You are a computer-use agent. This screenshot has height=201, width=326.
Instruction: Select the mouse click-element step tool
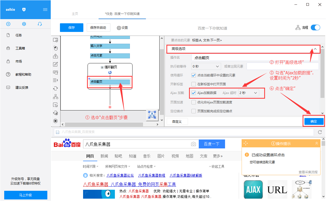55,48
